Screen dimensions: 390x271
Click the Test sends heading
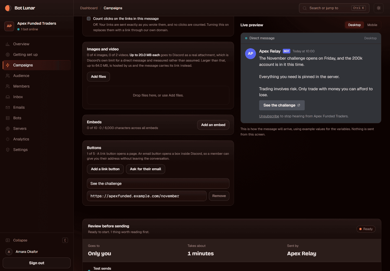pyautogui.click(x=102, y=269)
